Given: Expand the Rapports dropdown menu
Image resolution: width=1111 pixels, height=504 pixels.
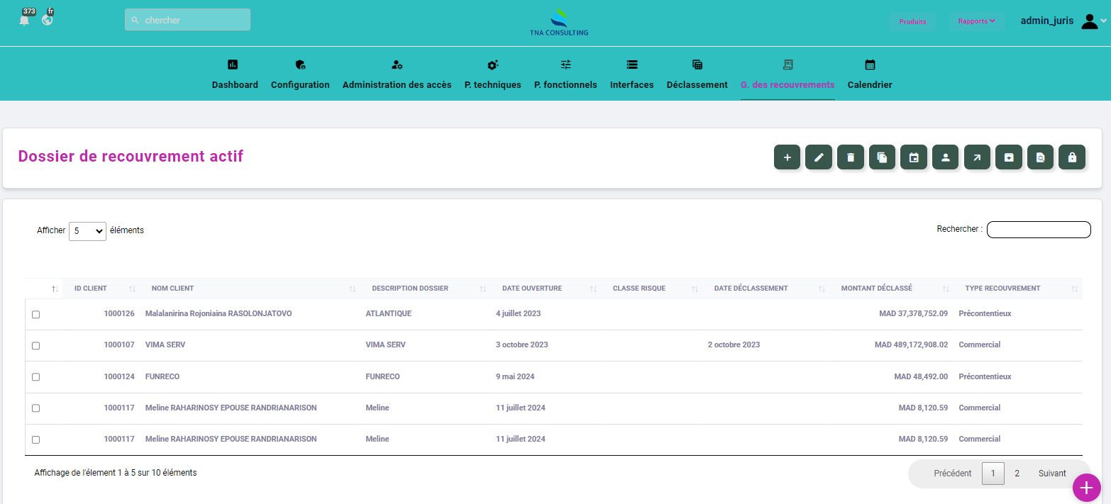Looking at the screenshot, I should click(976, 21).
